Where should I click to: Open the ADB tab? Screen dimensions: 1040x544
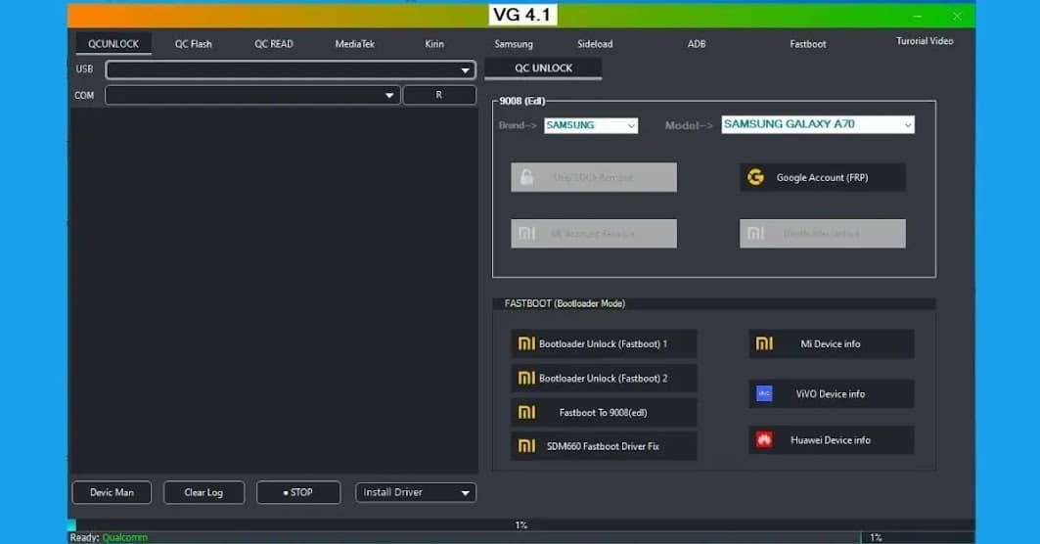(x=697, y=44)
